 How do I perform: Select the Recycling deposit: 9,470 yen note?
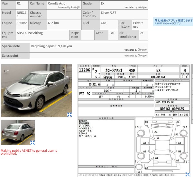51,46
